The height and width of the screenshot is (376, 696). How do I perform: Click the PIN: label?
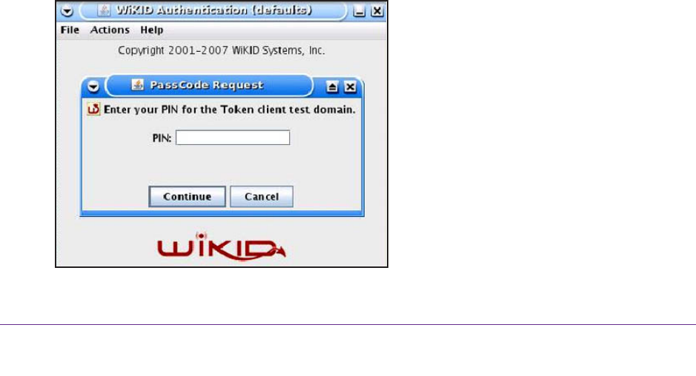coord(162,138)
